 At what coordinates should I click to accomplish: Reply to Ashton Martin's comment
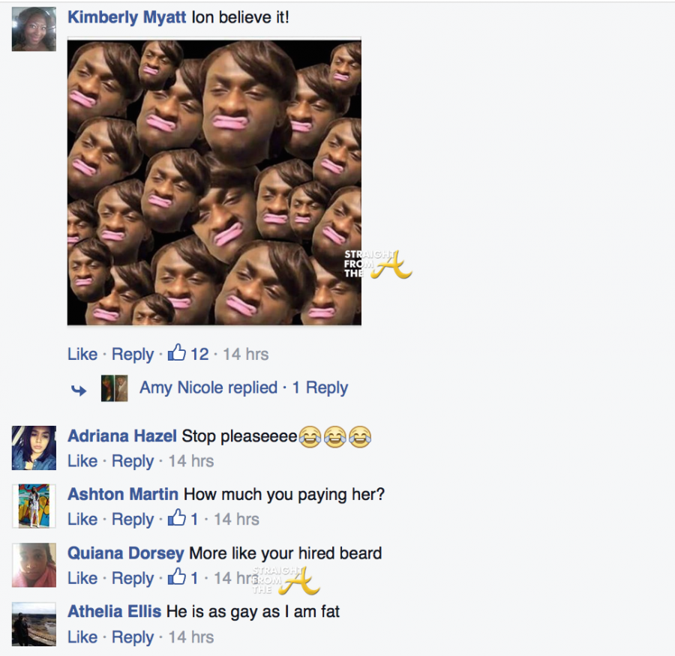tap(133, 520)
